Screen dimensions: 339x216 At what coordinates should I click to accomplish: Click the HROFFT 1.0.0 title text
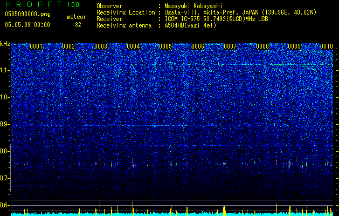coord(42,4)
